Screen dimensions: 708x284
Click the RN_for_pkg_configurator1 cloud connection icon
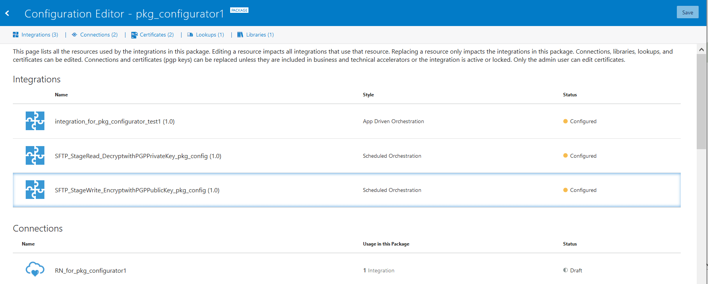(x=35, y=269)
